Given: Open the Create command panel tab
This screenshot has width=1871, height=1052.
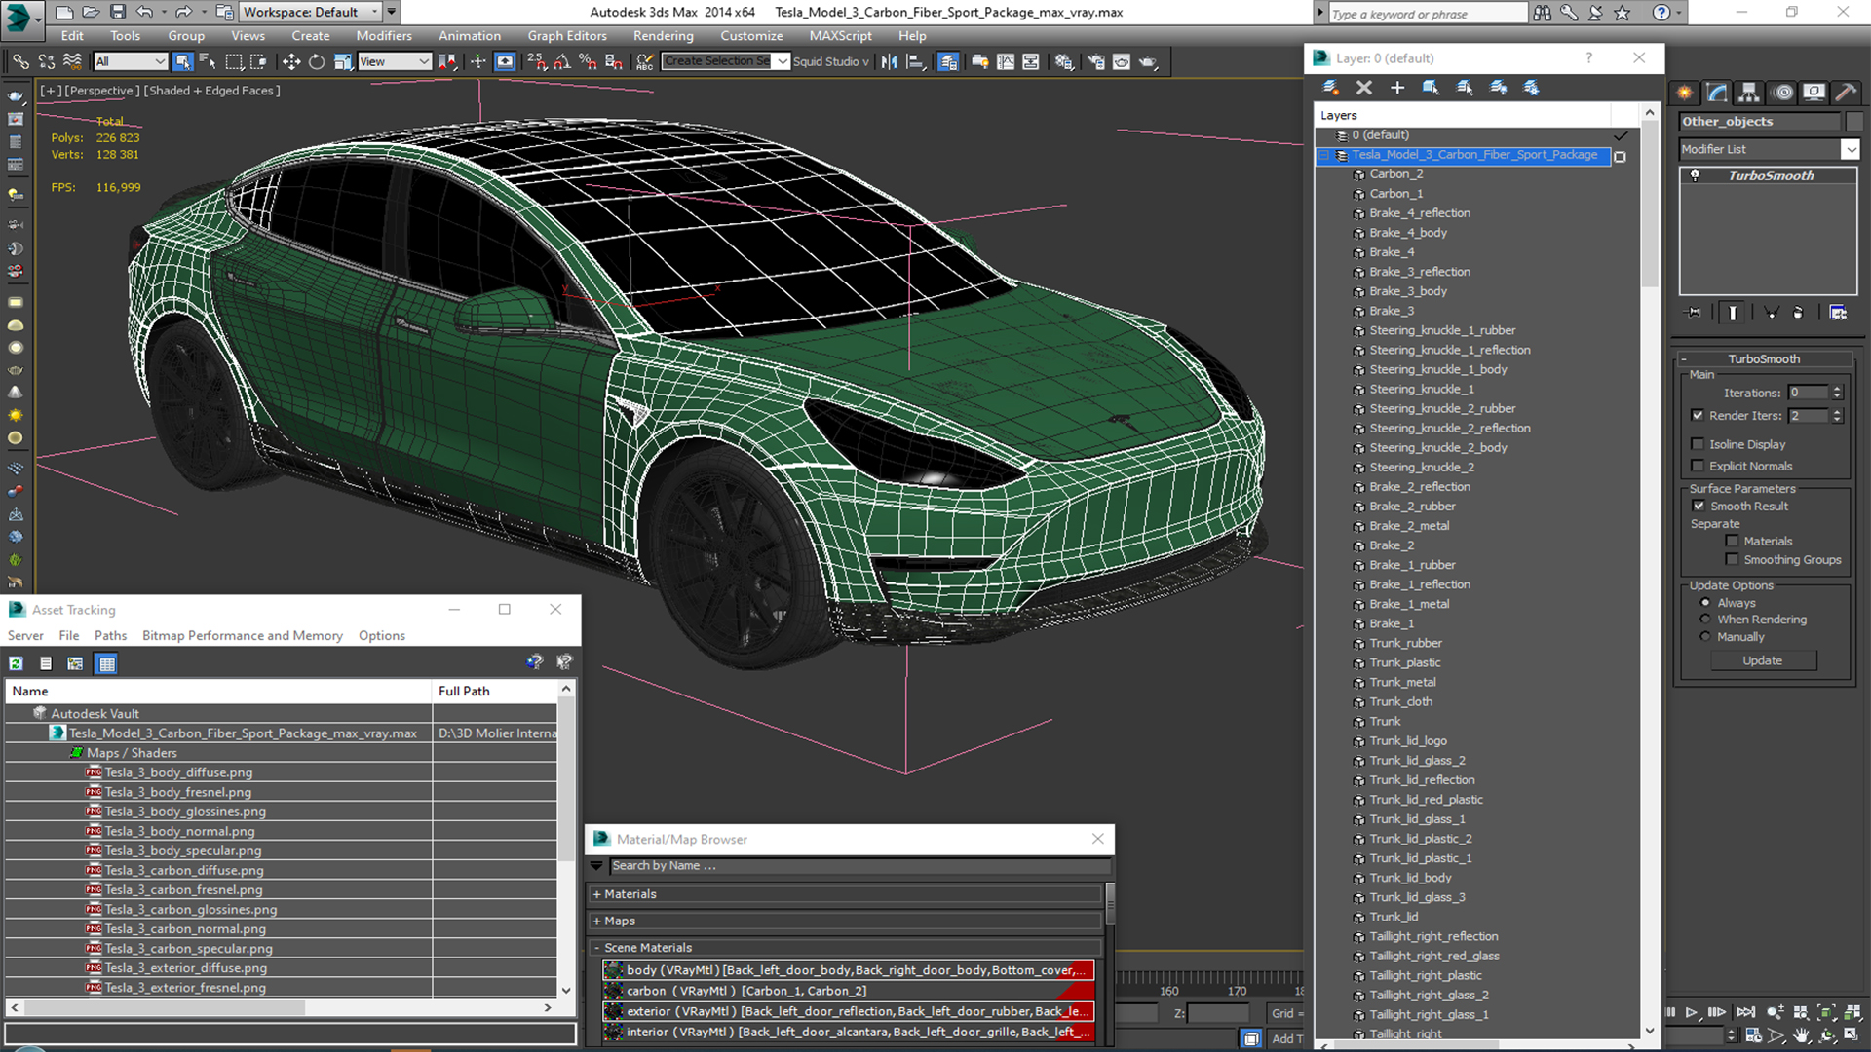Looking at the screenshot, I should [1684, 93].
